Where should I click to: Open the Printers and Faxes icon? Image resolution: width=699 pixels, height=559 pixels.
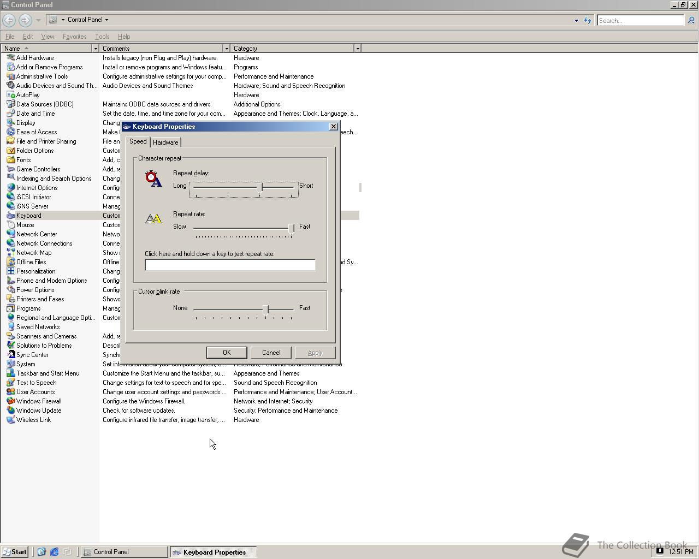click(x=10, y=299)
